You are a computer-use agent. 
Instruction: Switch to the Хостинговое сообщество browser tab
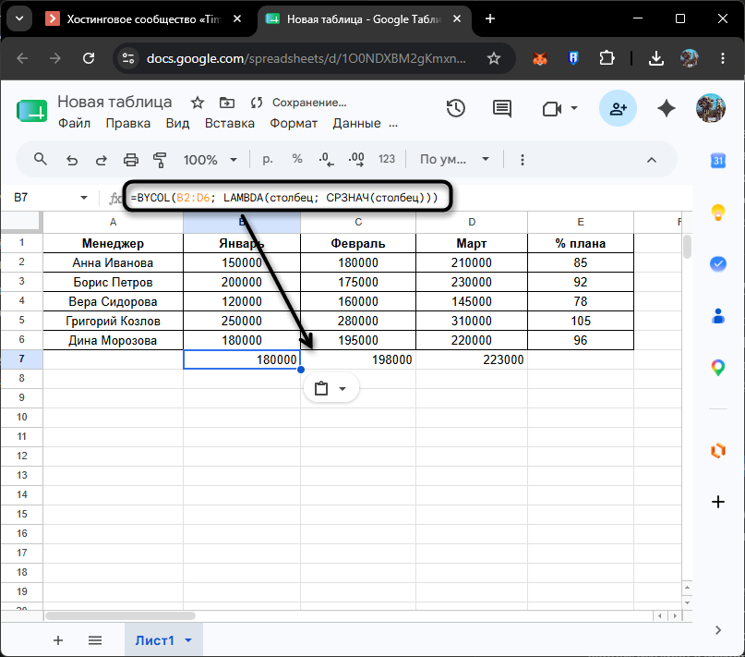[143, 19]
